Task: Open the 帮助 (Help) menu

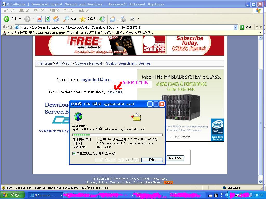Action: (x=84, y=11)
